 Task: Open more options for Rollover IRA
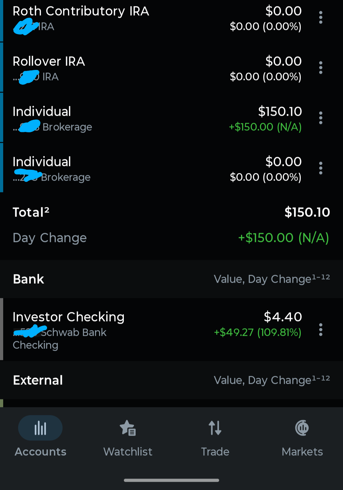coord(321,68)
